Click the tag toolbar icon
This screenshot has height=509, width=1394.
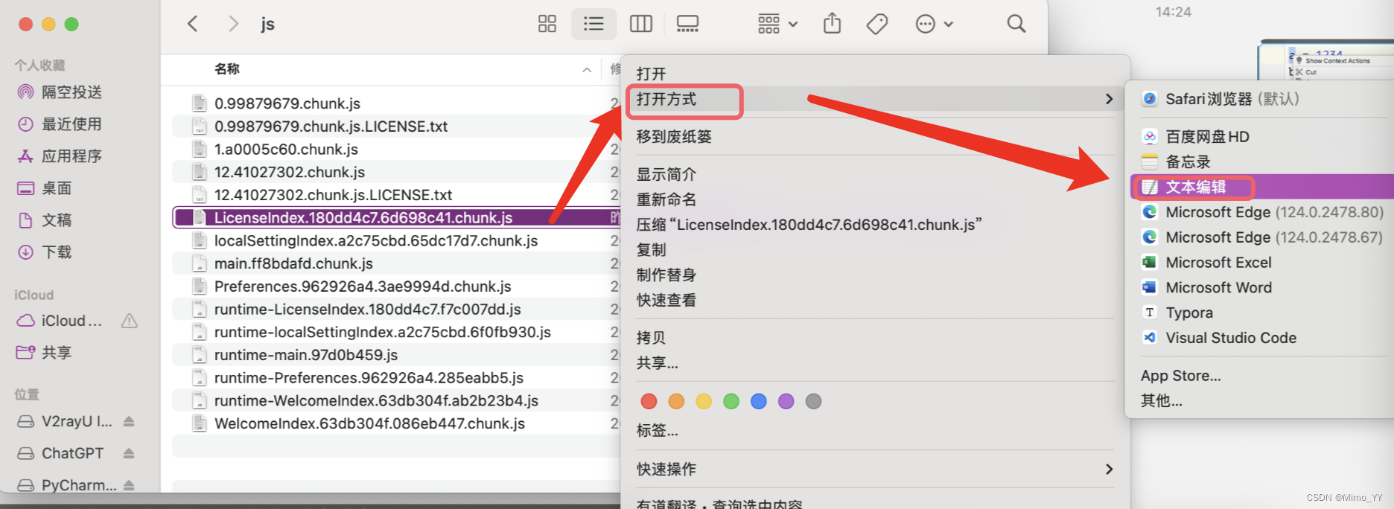point(877,25)
